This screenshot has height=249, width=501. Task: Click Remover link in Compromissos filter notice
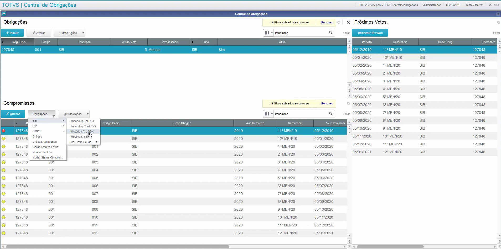327,103
